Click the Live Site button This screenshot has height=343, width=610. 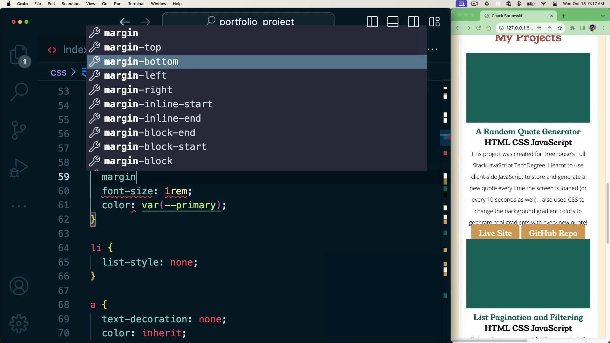(x=495, y=233)
